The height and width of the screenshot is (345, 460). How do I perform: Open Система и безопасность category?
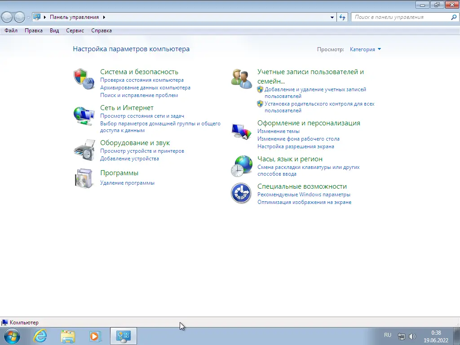pyautogui.click(x=139, y=71)
